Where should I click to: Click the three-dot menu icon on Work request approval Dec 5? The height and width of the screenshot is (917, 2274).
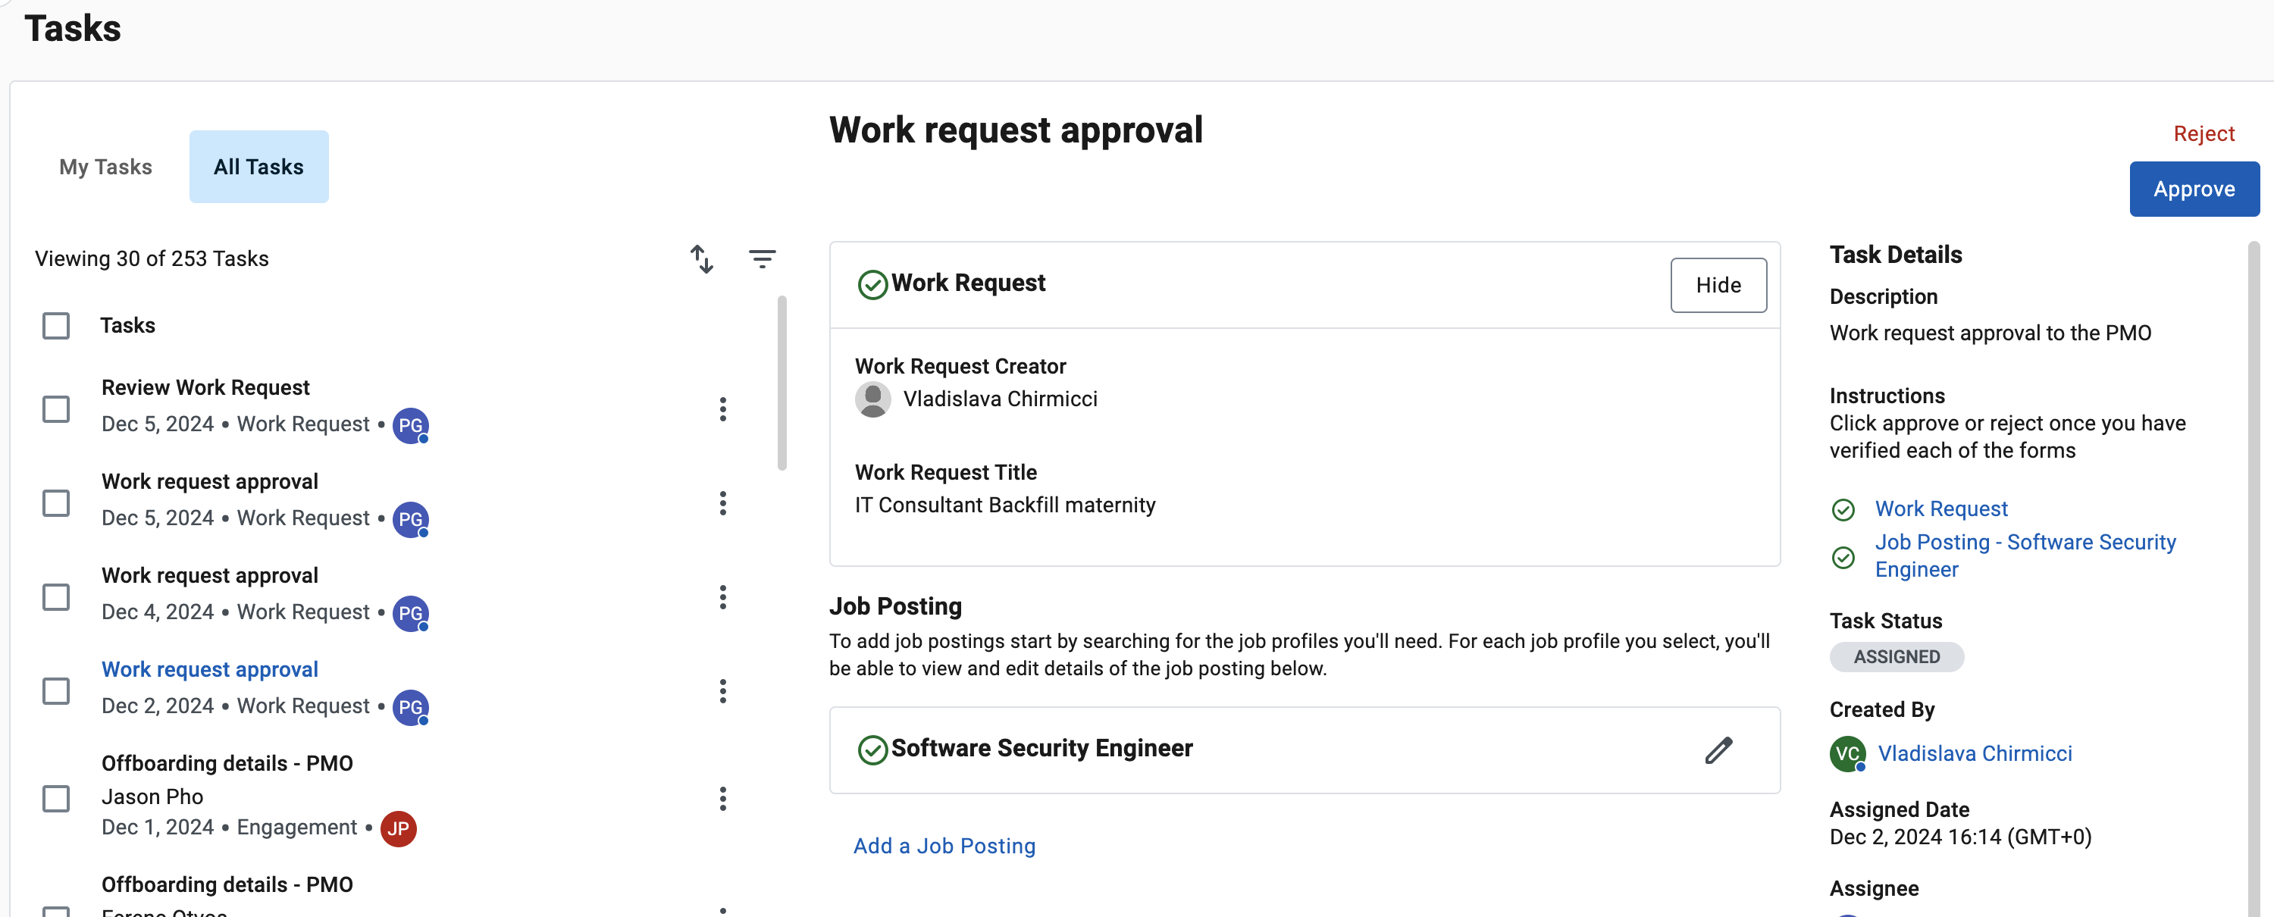(722, 501)
